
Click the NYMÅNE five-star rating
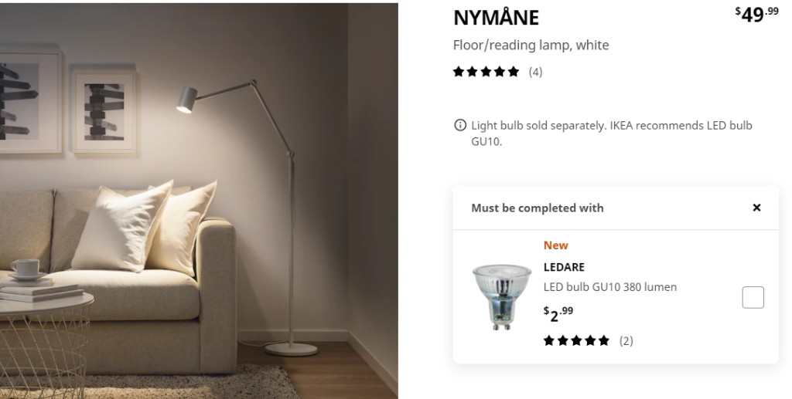pos(486,72)
